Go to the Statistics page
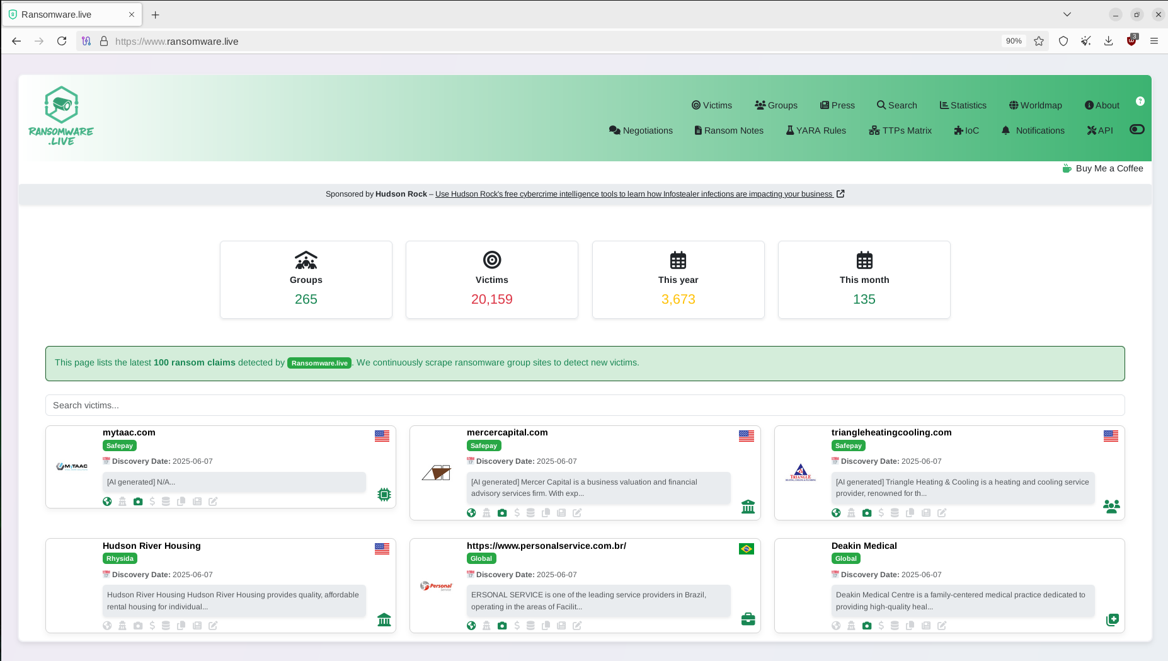Viewport: 1168px width, 661px height. tap(963, 105)
